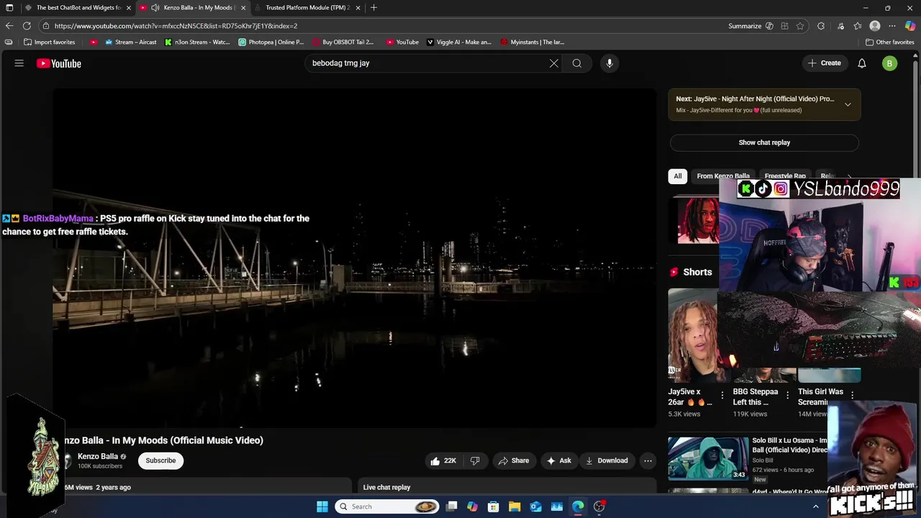Screen dimensions: 921x518
Task: Show chat replay
Action: [x=764, y=142]
